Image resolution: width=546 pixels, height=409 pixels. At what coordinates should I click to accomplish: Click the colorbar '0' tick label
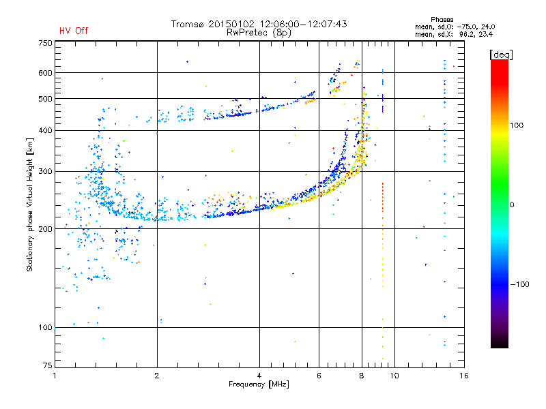pyautogui.click(x=512, y=205)
